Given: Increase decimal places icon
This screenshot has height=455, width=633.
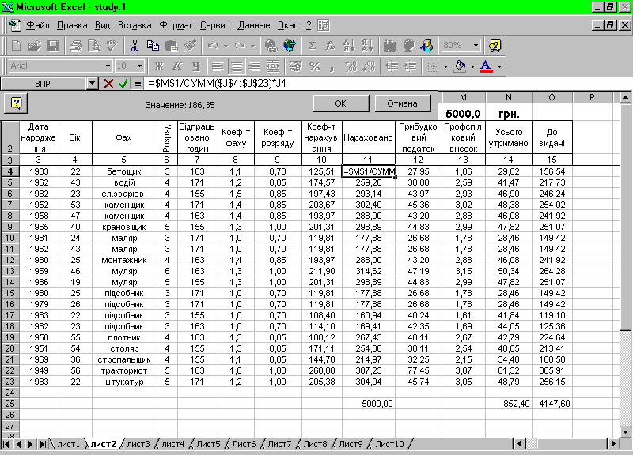Looking at the screenshot, I should click(x=351, y=66).
